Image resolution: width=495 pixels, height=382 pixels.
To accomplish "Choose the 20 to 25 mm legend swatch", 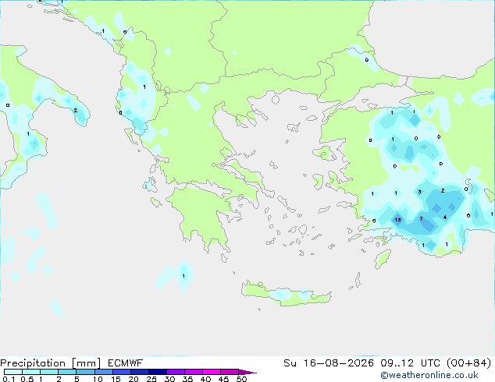I will (x=139, y=372).
